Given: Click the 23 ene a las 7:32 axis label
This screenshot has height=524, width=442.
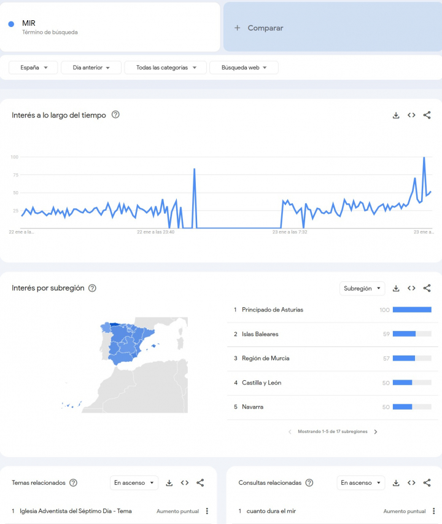Looking at the screenshot, I should [290, 232].
